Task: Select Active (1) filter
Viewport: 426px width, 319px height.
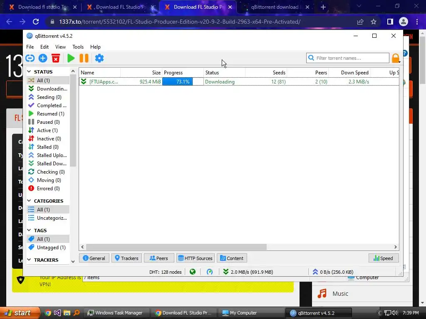Action: pyautogui.click(x=48, y=130)
